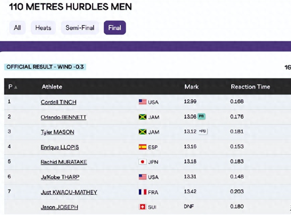
Task: Click the Jamaica flag beside Orlando Bennett
Action: click(143, 117)
